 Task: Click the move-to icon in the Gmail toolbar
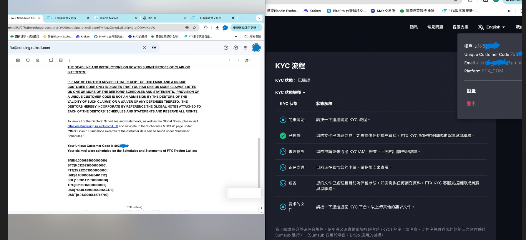pos(61,60)
